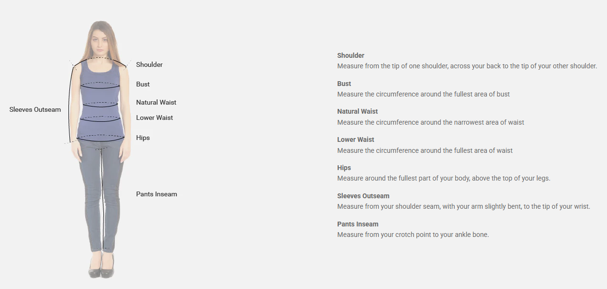Click the Shoulder label beside the model
The width and height of the screenshot is (607, 289).
coord(149,64)
